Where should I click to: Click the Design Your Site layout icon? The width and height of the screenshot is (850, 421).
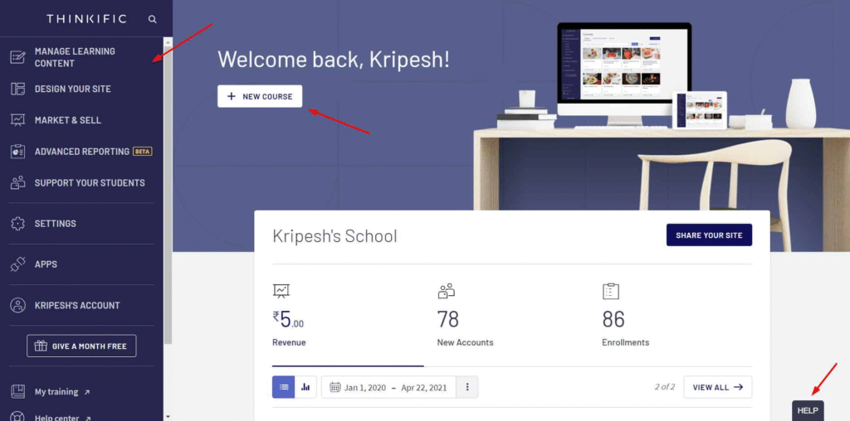(17, 89)
